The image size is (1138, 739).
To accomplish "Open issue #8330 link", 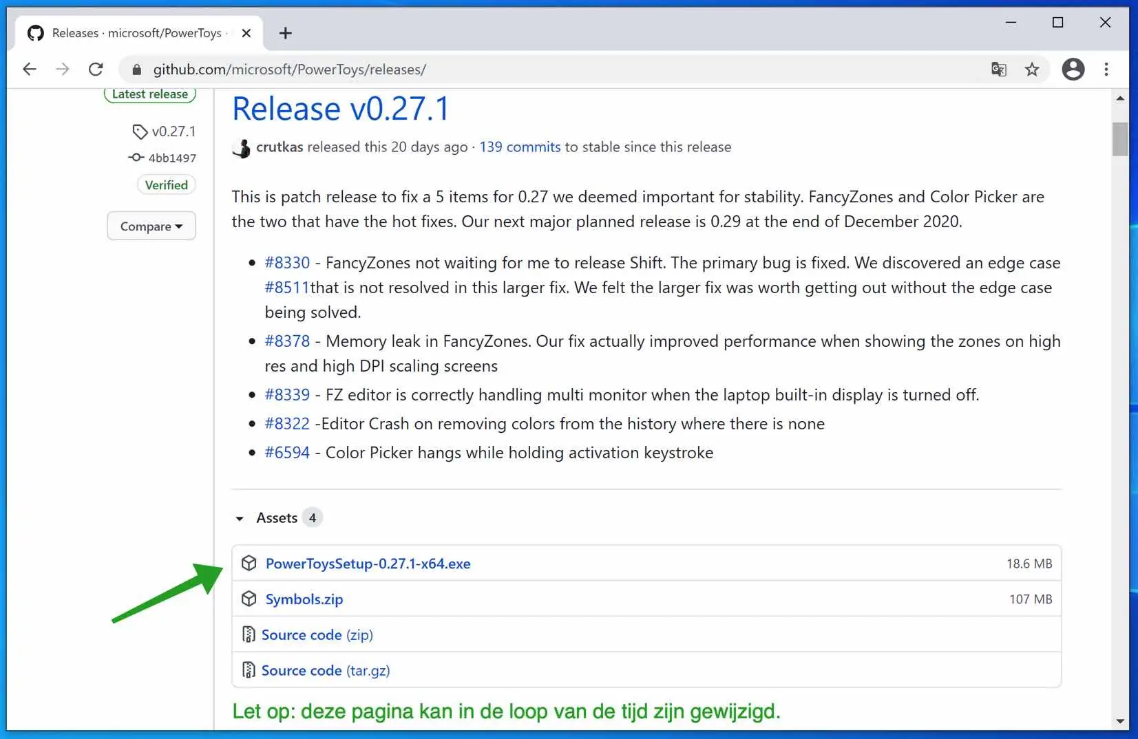I will [x=287, y=263].
